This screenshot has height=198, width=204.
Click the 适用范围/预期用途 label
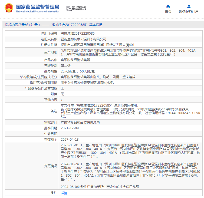point(44,83)
